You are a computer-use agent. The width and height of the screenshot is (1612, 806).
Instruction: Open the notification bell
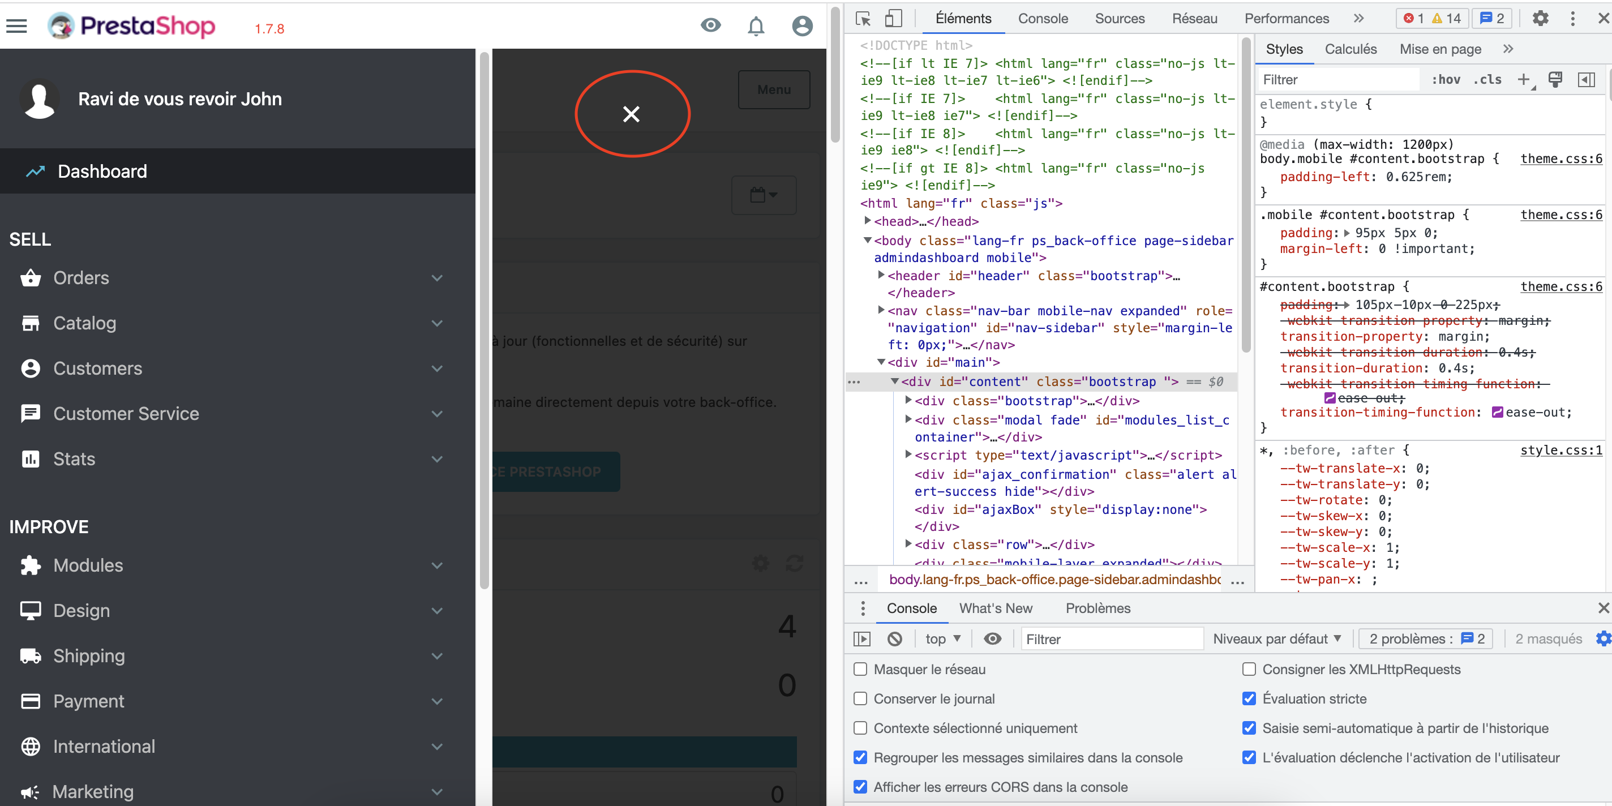click(x=756, y=26)
